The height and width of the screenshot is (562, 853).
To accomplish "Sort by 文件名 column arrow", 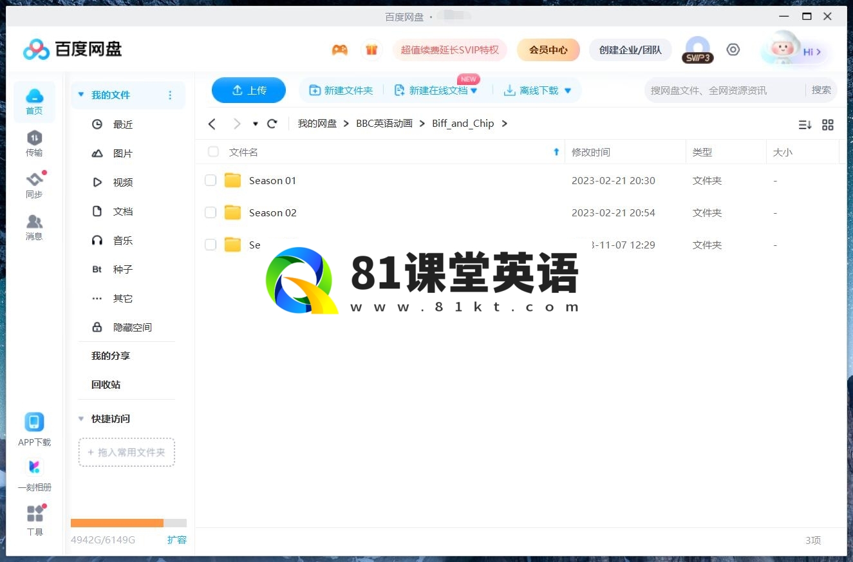I will [556, 152].
